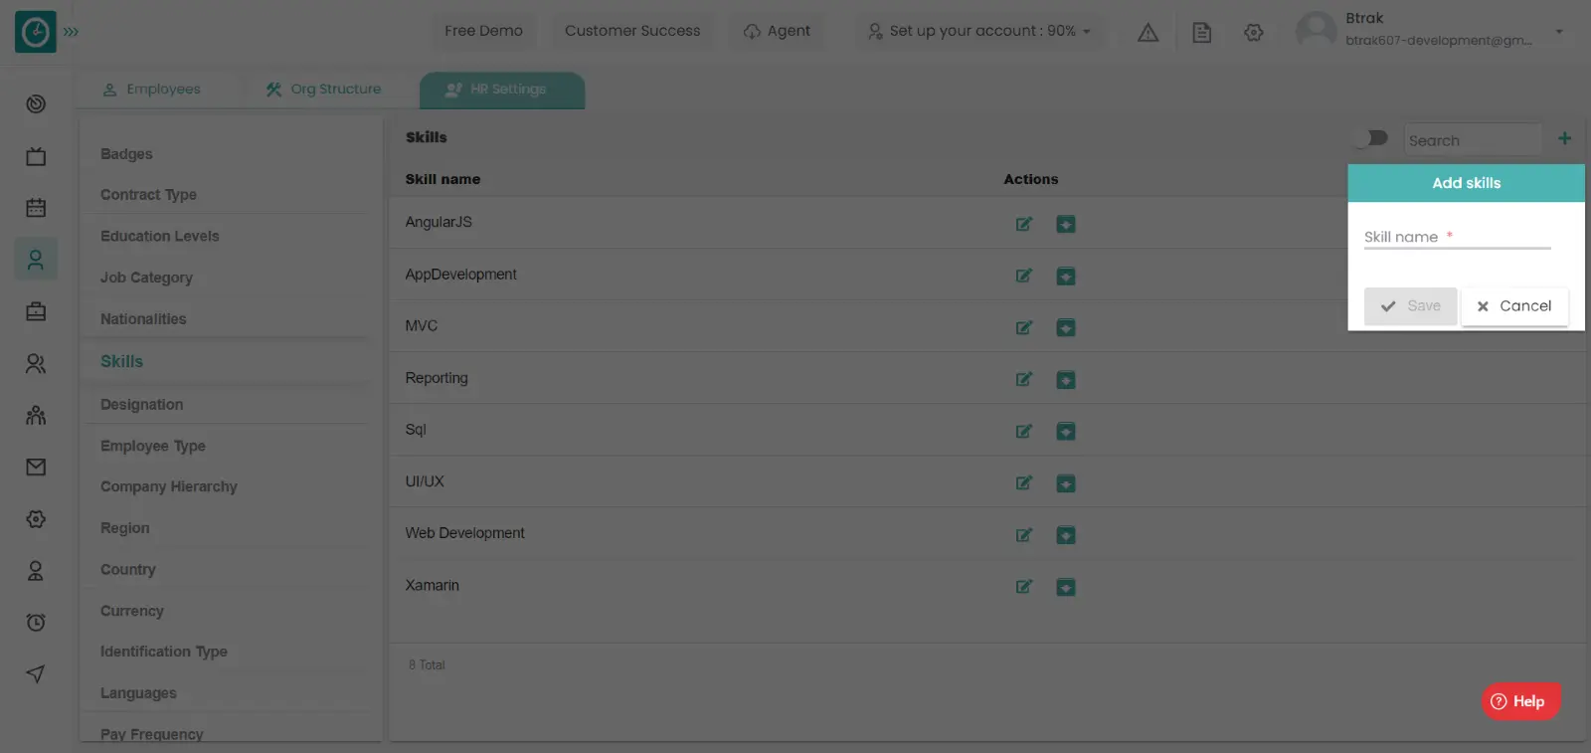This screenshot has height=753, width=1591.
Task: Click the Free Demo button
Action: 483,31
